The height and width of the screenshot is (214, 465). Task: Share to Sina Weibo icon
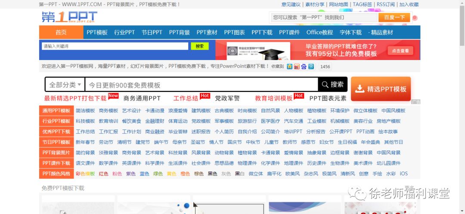coord(297,66)
